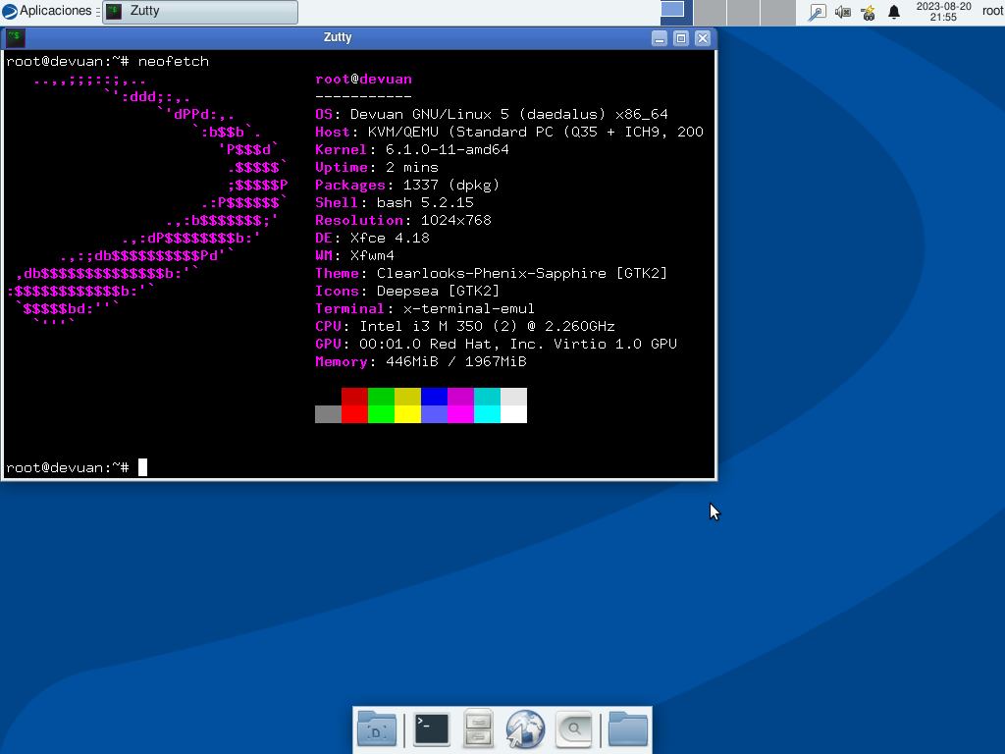
Task: Switch to the second workspace
Action: coord(711,12)
